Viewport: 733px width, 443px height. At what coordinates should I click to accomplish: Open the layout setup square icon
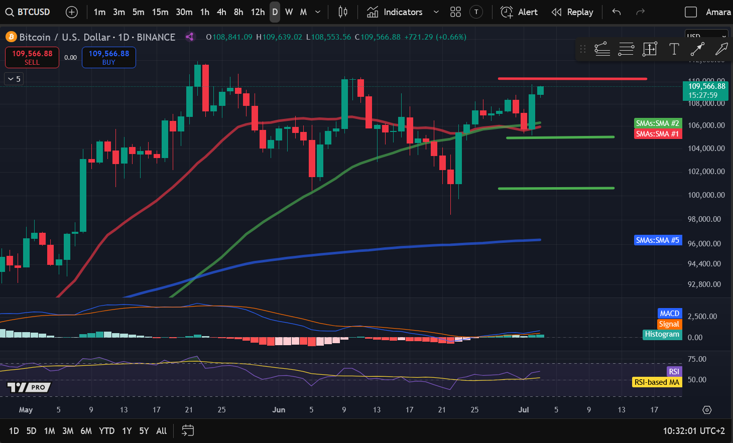pyautogui.click(x=691, y=12)
